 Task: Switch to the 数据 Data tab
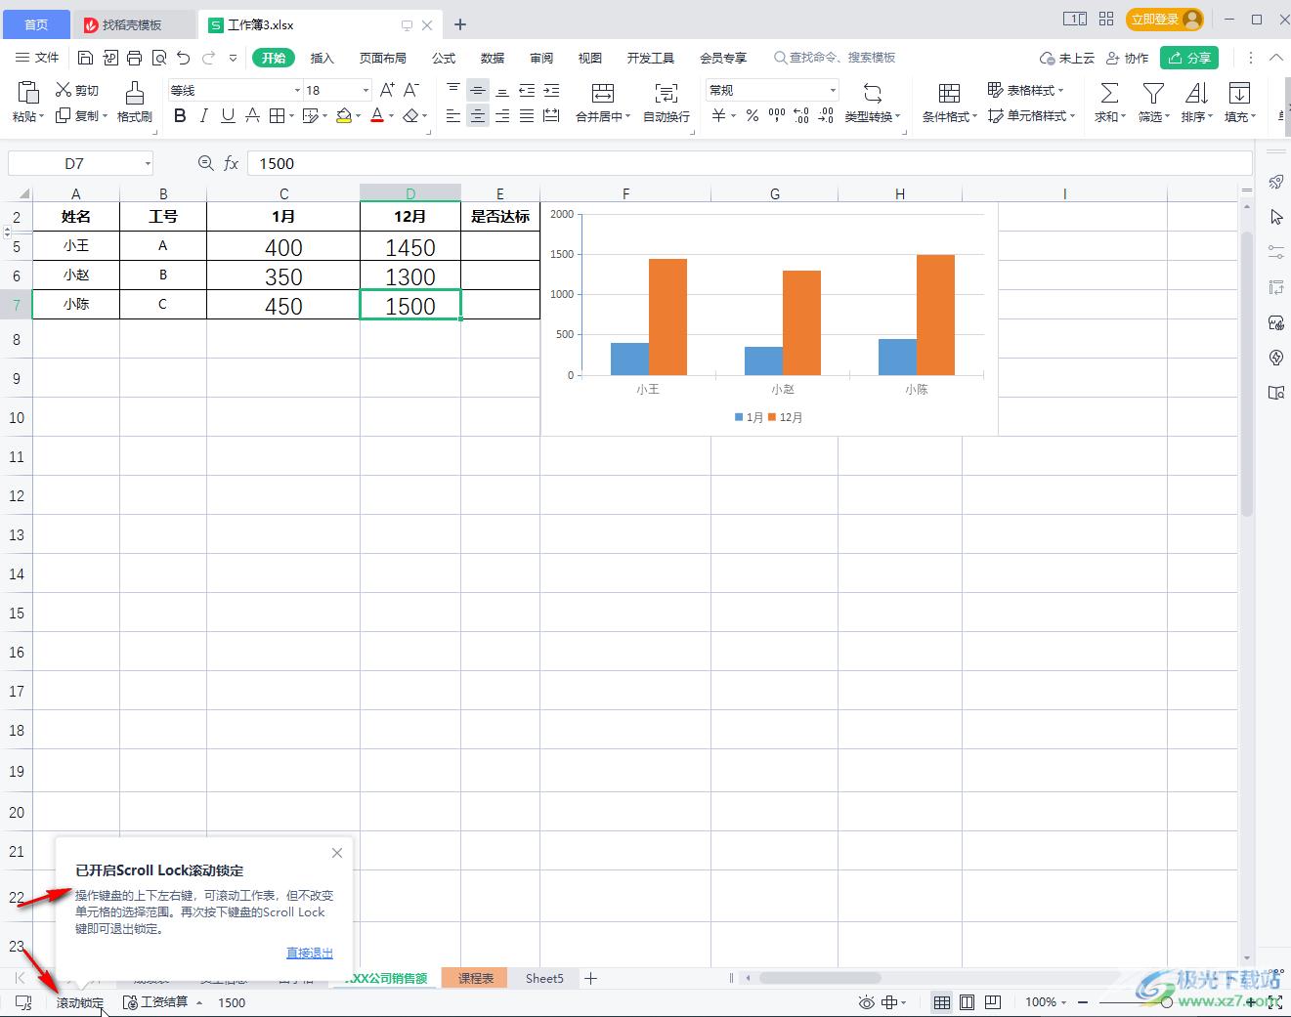tap(493, 58)
